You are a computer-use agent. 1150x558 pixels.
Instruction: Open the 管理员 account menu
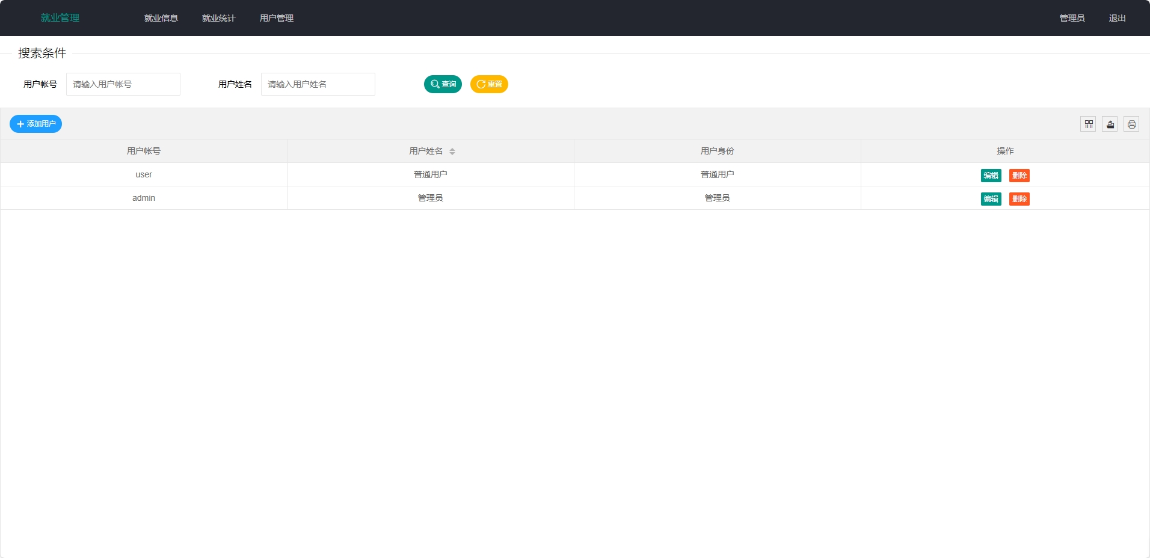(1072, 18)
